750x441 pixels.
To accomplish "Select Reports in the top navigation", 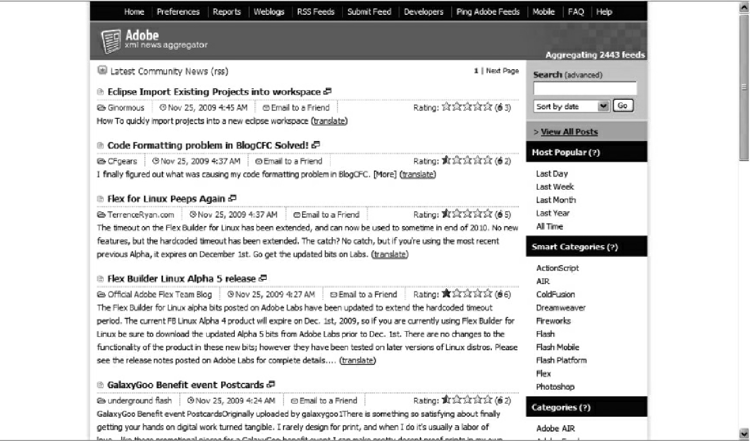I will tap(227, 12).
